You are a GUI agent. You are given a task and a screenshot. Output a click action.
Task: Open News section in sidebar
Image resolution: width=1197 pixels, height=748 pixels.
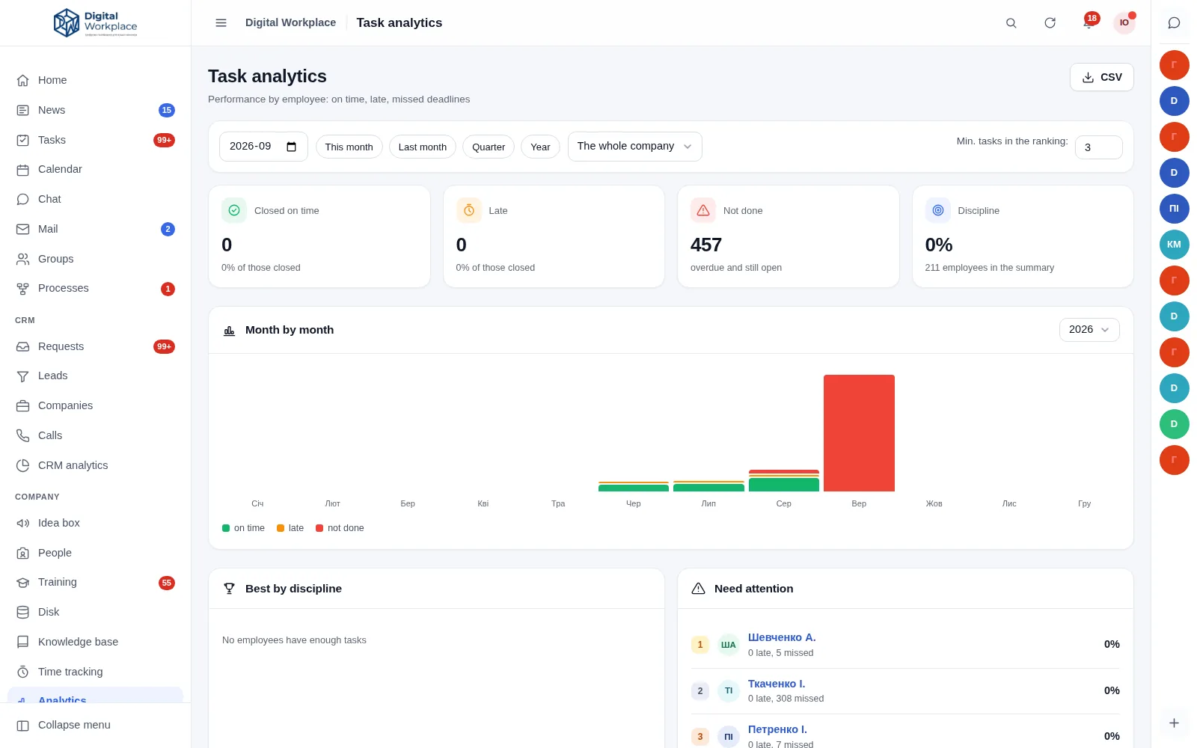tap(95, 110)
